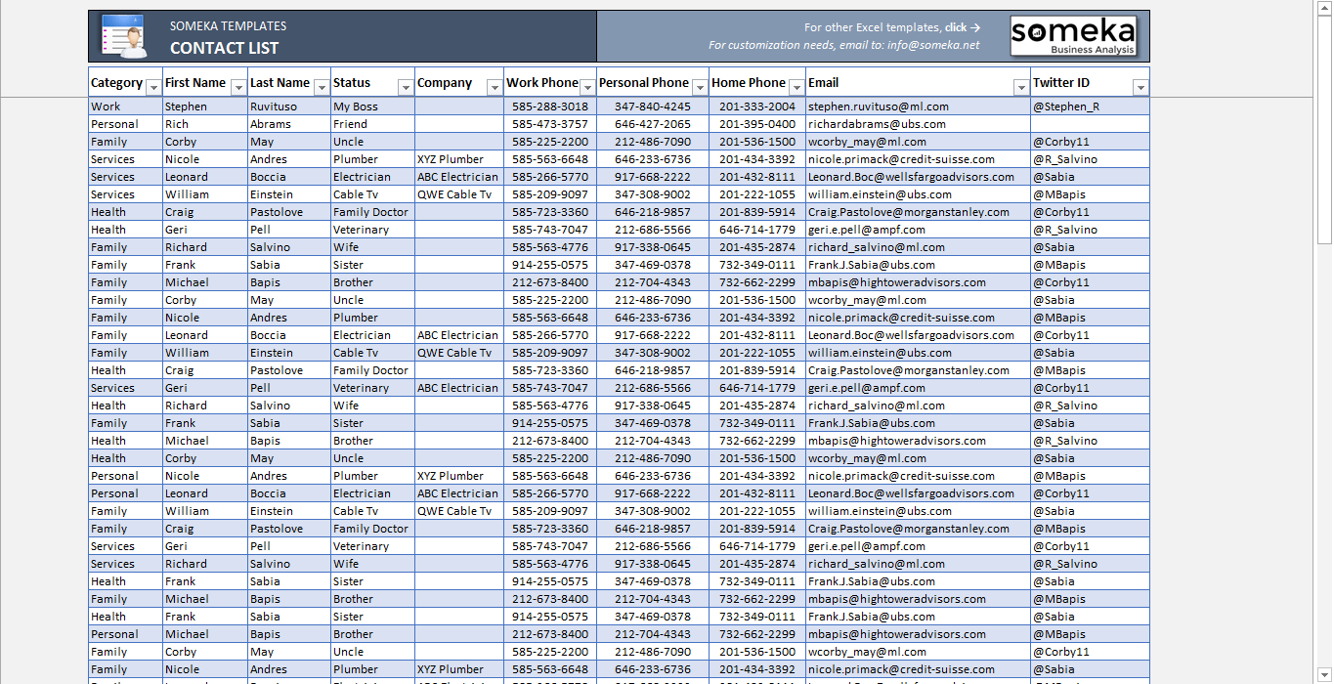The image size is (1334, 684).
Task: Open the Home Phone filter dropdown
Action: tap(796, 86)
